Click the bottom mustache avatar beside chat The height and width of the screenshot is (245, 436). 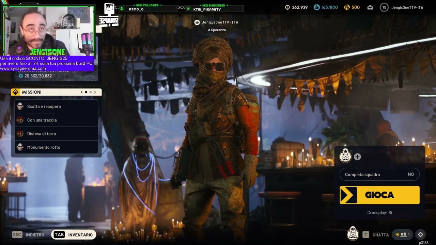click(x=353, y=234)
